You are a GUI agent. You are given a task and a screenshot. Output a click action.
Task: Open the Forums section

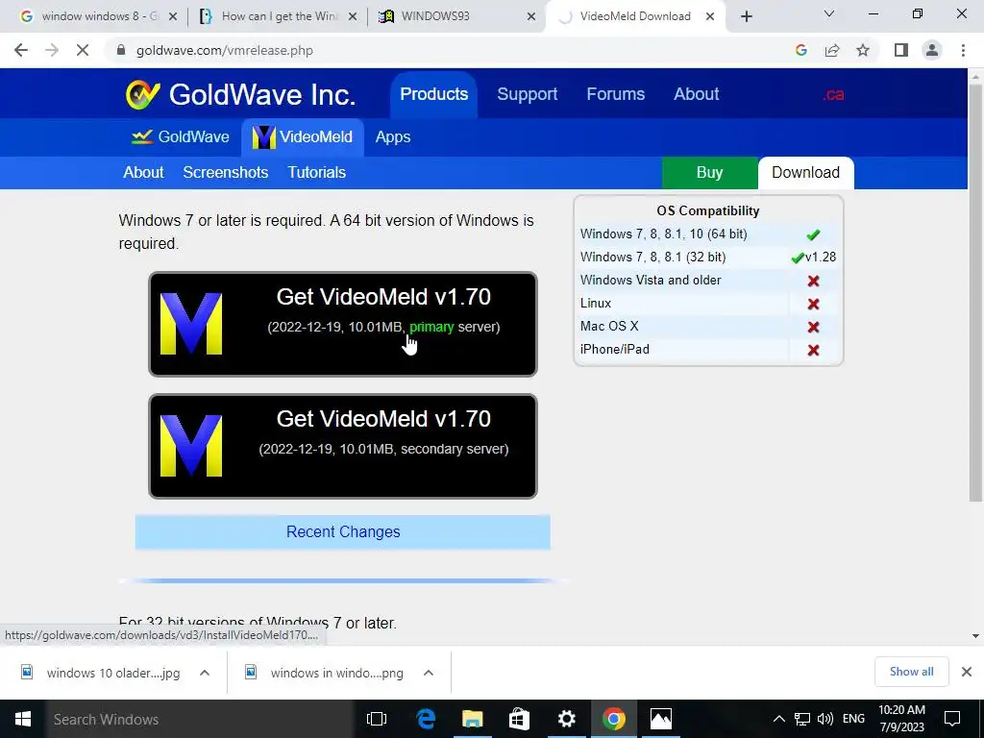pos(616,94)
